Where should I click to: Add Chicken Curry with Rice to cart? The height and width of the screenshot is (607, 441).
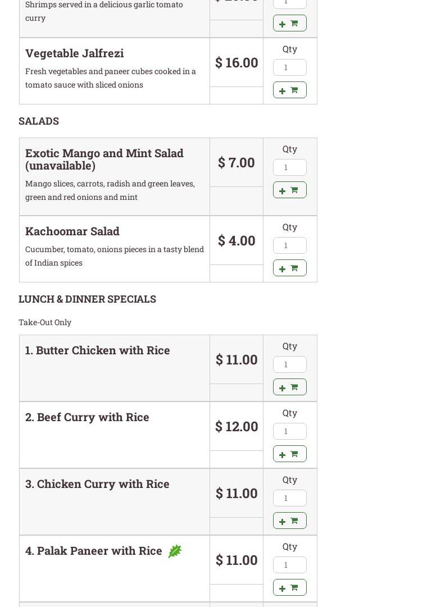pos(289,521)
